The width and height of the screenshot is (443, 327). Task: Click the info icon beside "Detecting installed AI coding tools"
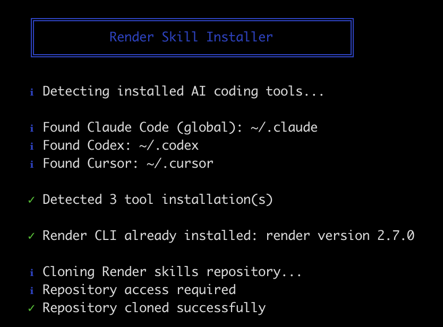(x=31, y=91)
